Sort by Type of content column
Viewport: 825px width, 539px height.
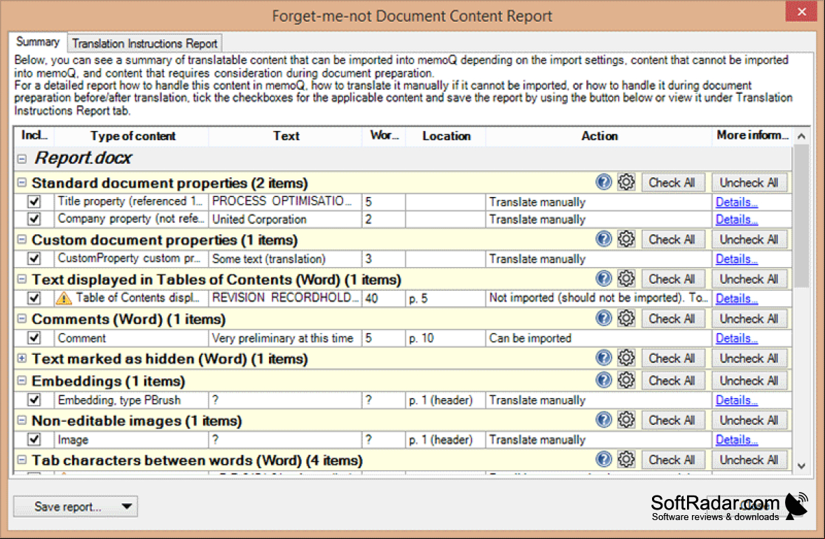(x=132, y=136)
